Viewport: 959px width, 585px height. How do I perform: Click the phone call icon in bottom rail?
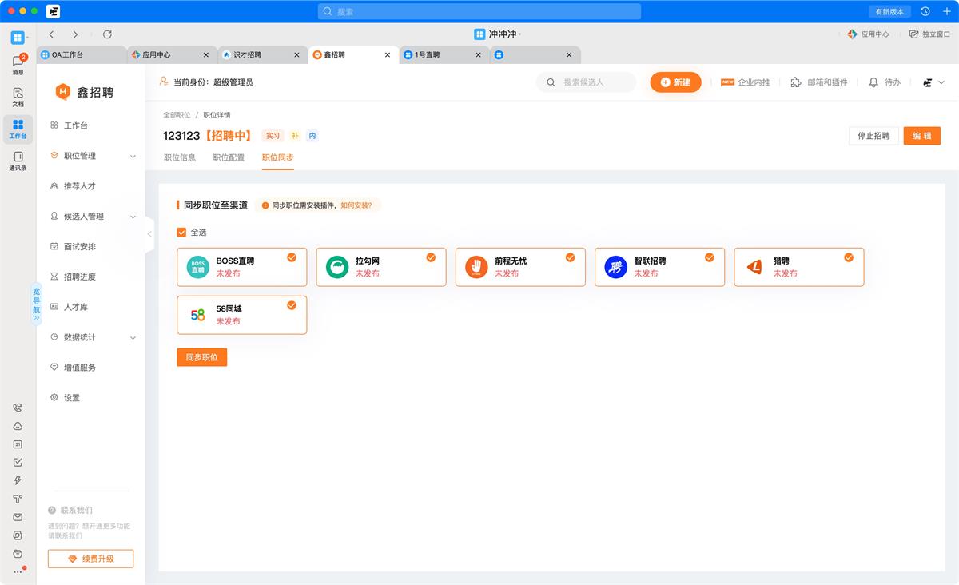click(x=18, y=408)
